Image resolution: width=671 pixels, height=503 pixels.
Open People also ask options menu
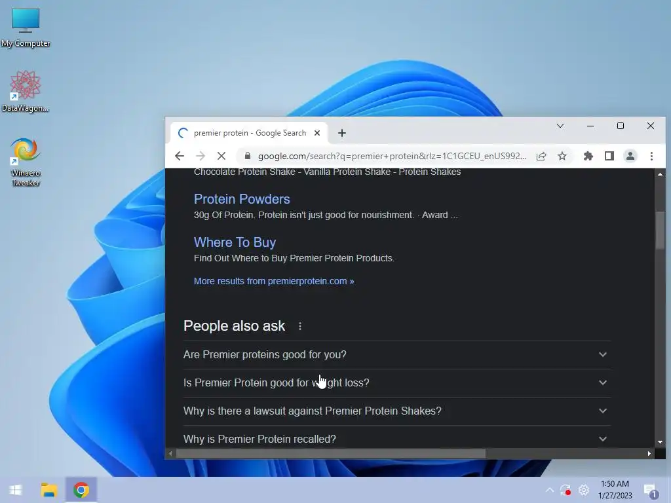pos(300,326)
